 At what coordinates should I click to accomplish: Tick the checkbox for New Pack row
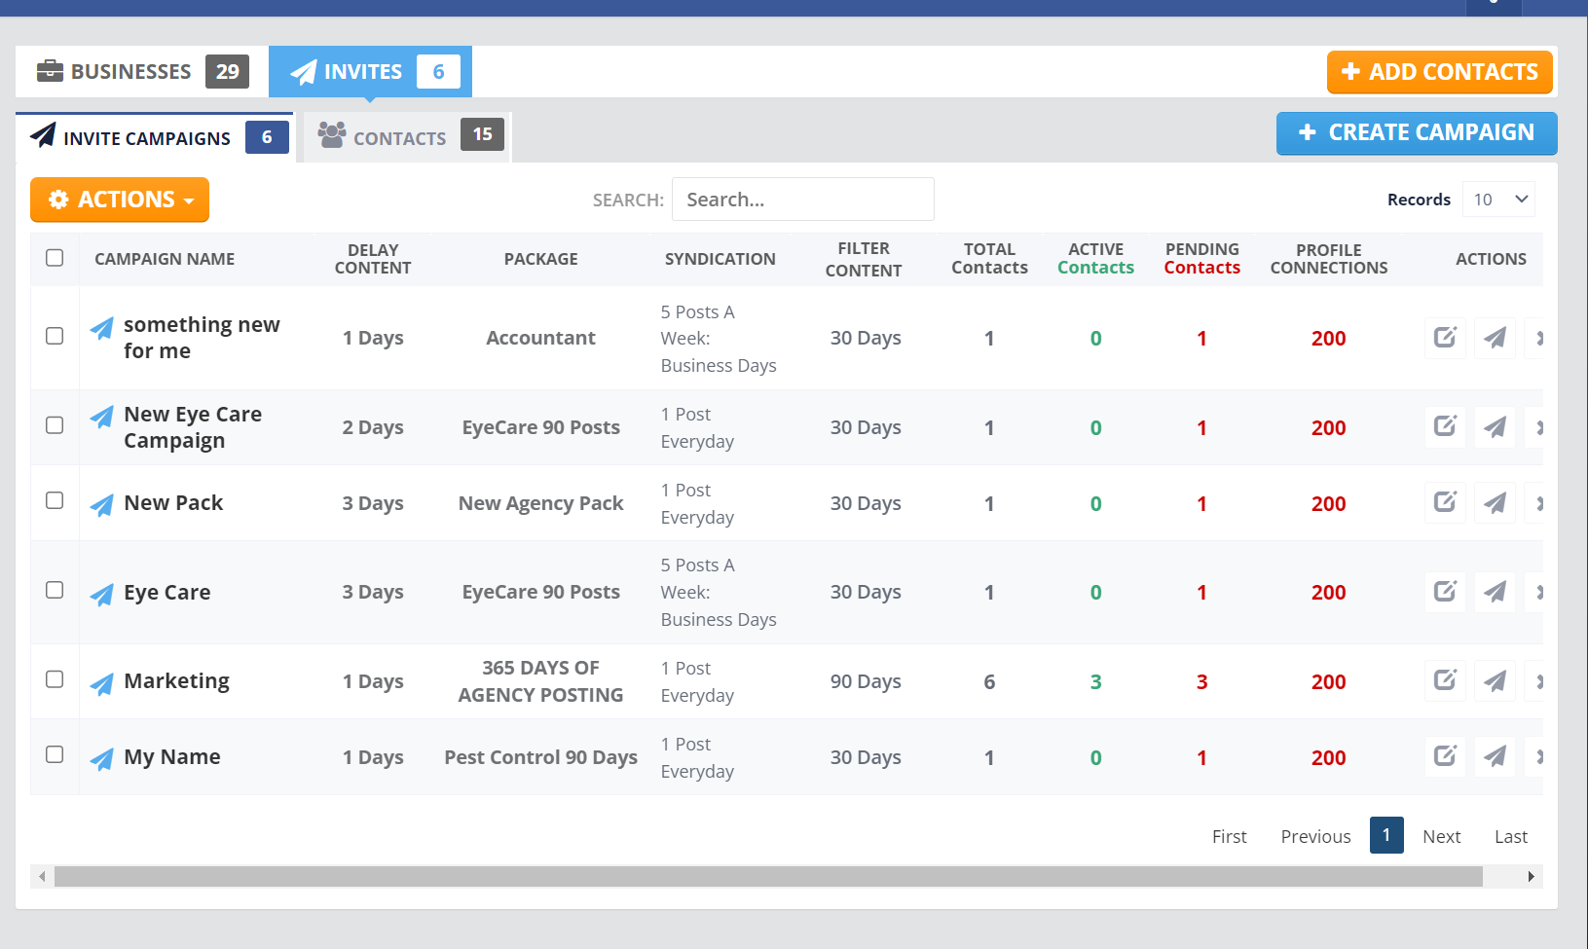click(x=55, y=500)
